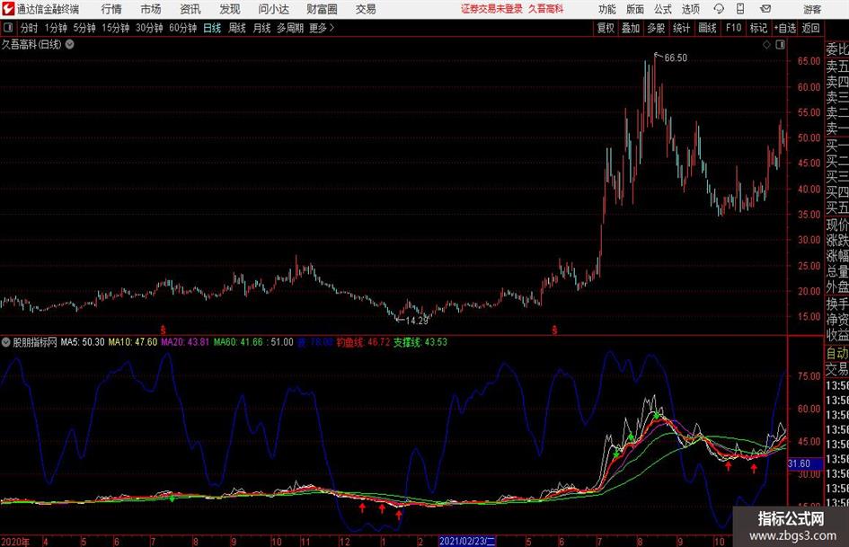The image size is (849, 547).
Task: Click the 返回 back button
Action: 810,28
